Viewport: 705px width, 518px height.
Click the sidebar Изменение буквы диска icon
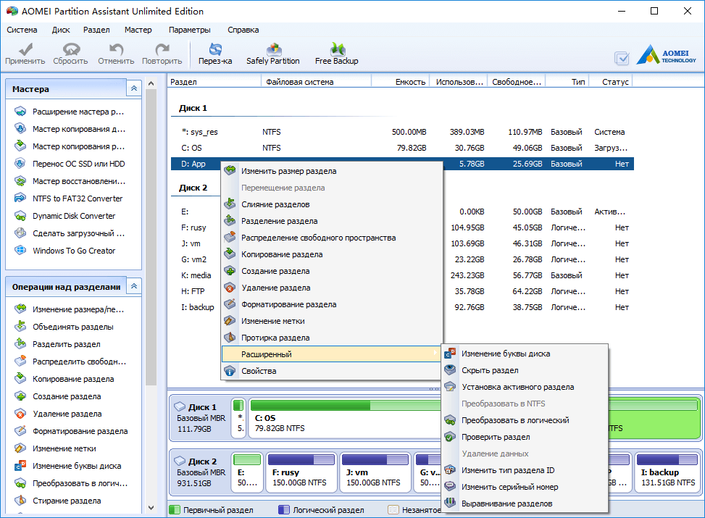pyautogui.click(x=20, y=466)
